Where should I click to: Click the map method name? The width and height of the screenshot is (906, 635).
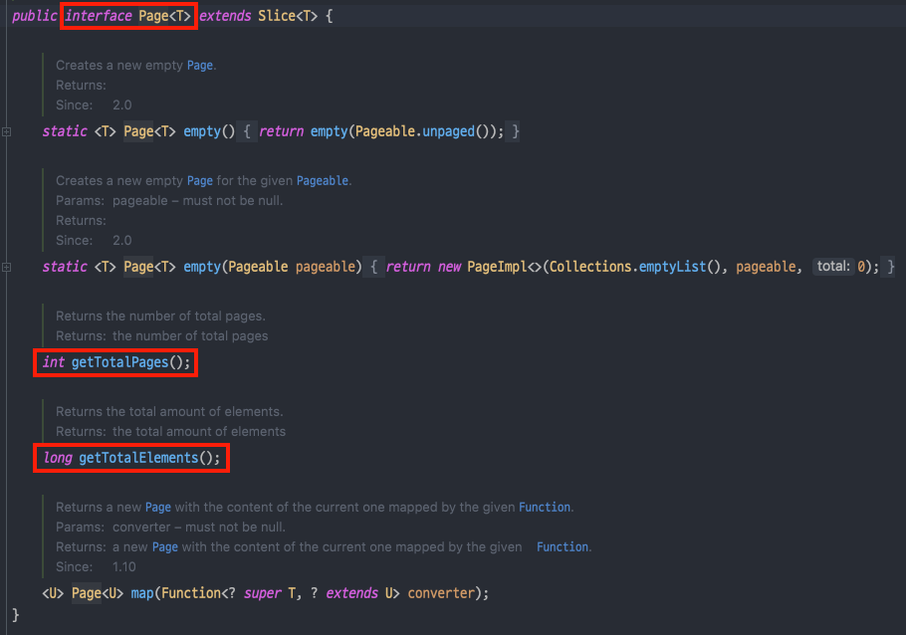pos(142,593)
